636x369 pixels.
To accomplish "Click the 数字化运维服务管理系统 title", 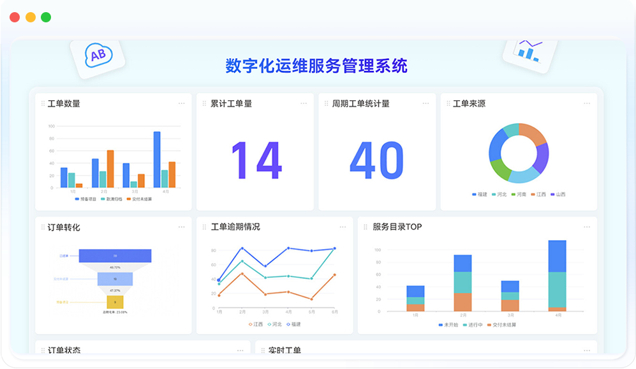I will 316,66.
